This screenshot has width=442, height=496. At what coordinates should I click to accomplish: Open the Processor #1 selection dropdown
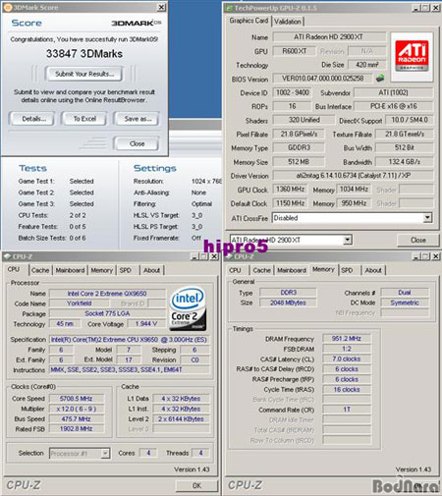pos(105,454)
